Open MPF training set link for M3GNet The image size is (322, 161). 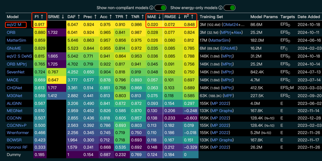tap(229, 96)
